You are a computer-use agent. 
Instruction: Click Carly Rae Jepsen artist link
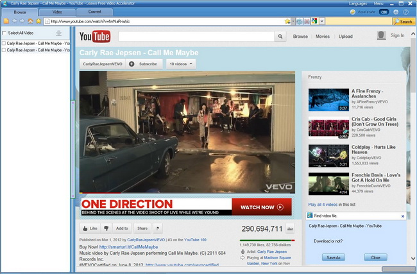272,252
